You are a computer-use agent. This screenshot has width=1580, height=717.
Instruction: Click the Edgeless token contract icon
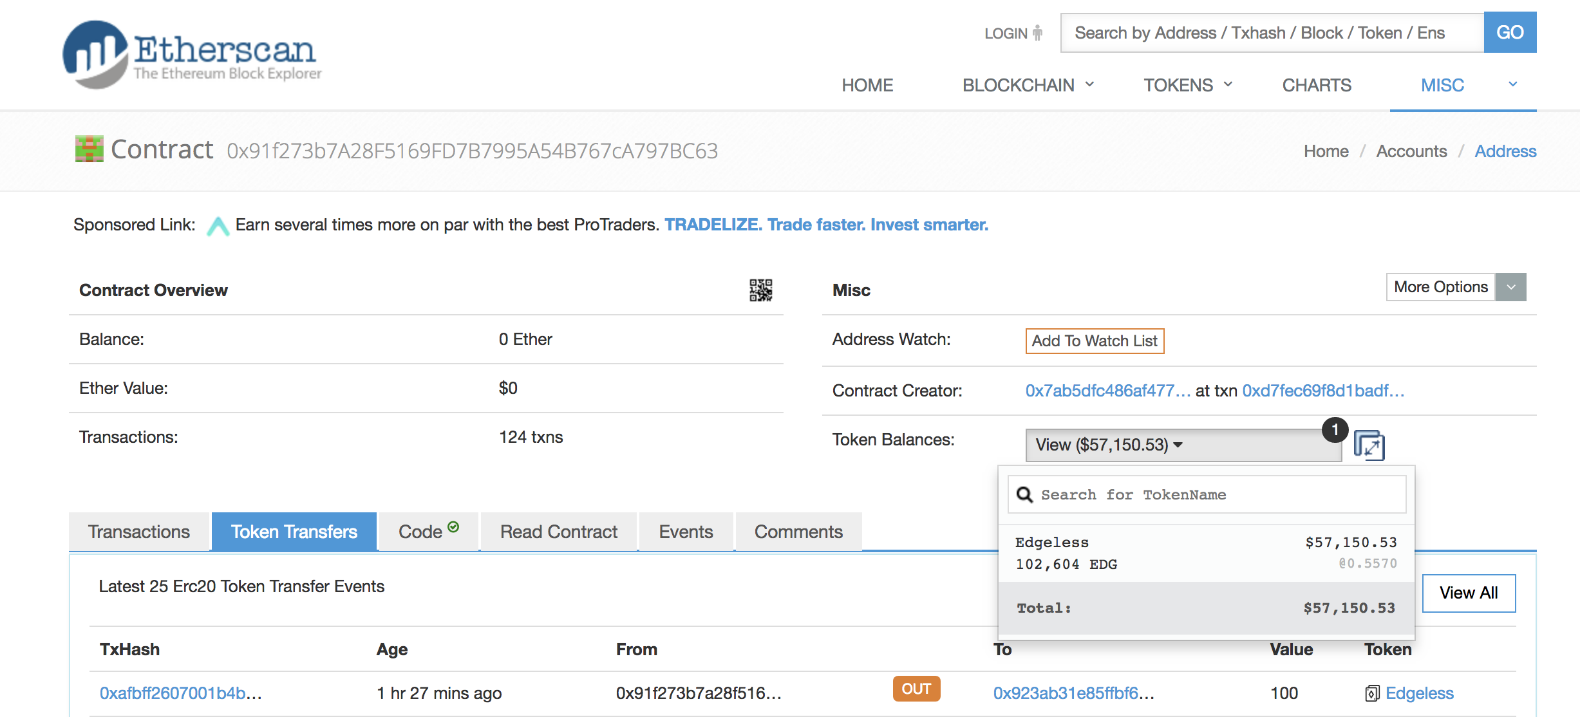pos(1371,693)
